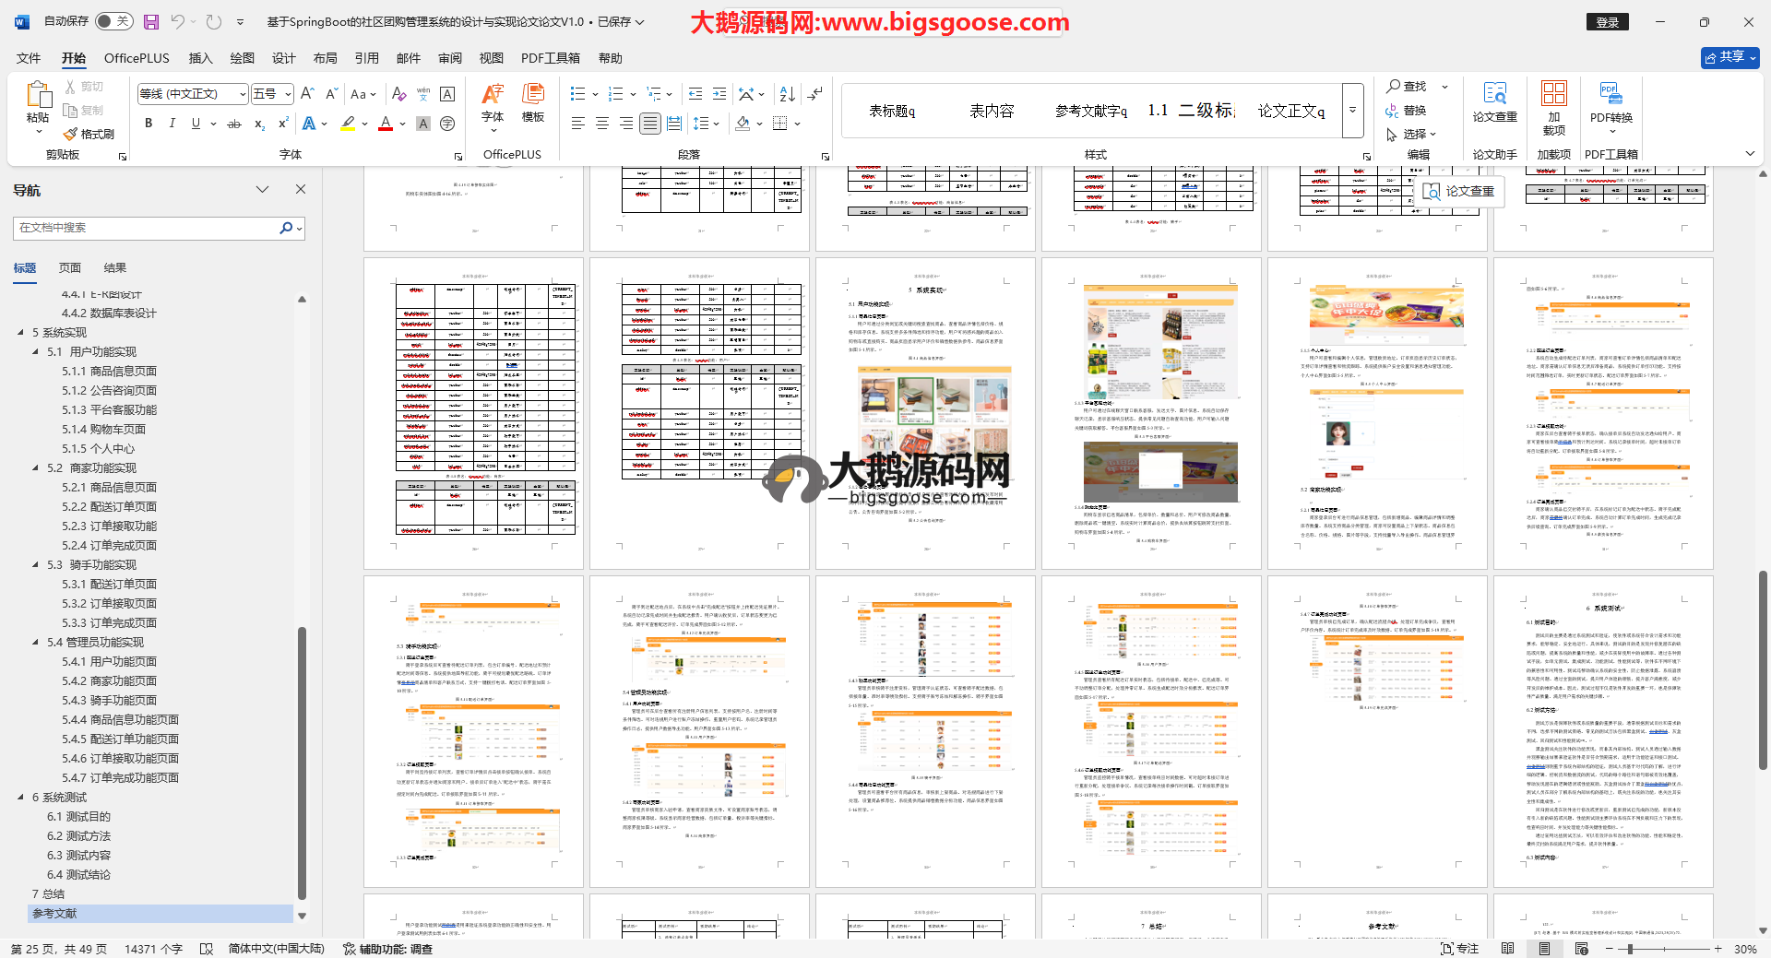The height and width of the screenshot is (958, 1771).
Task: Apply bold formatting with the B icon
Action: click(149, 124)
